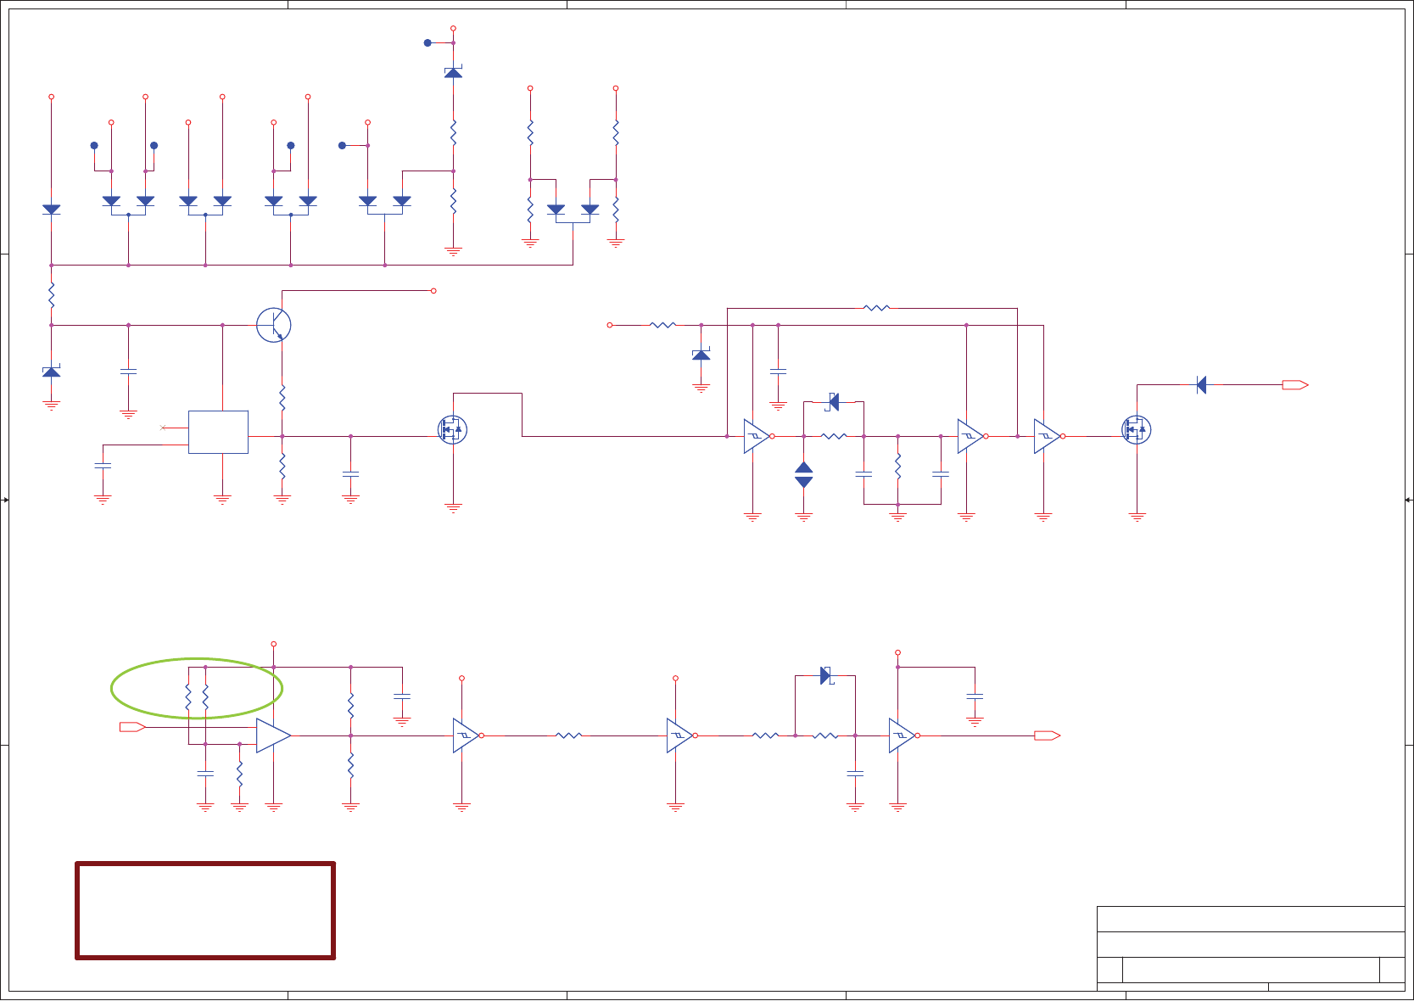Screen dimensions: 1414x1001
Task: Select the series resistor between the first two lower inverters
Action: click(568, 735)
